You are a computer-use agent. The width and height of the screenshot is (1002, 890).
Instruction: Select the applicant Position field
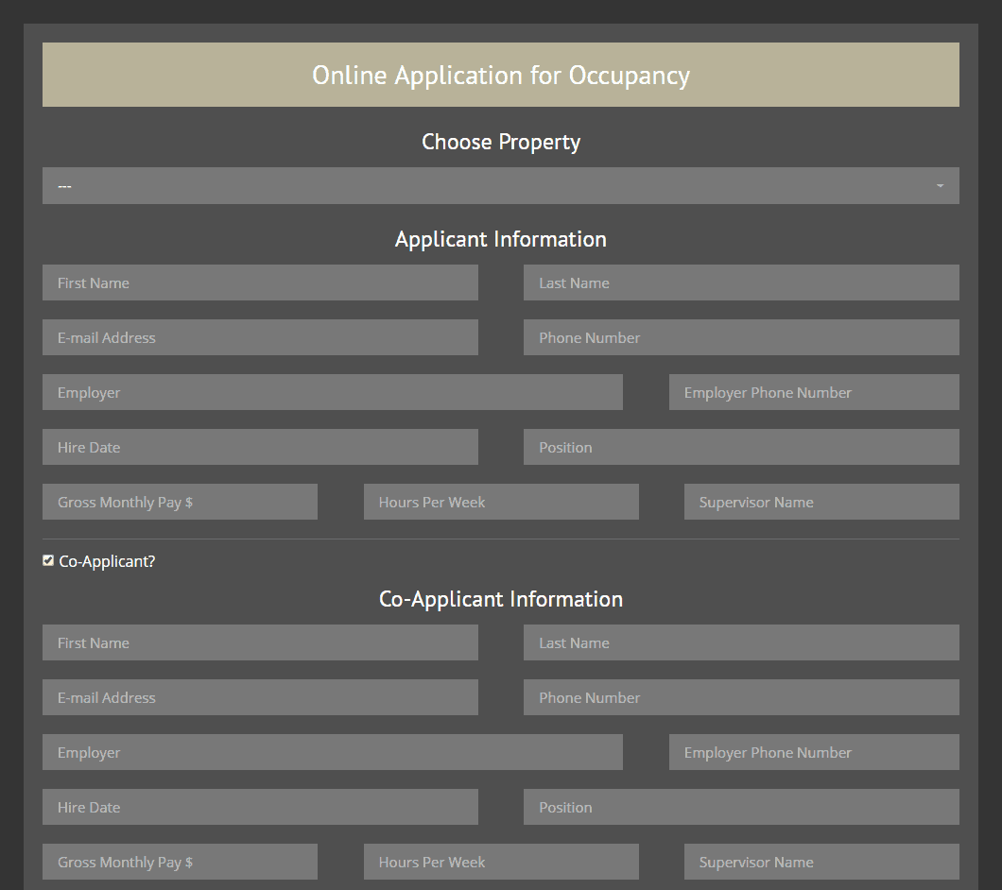(741, 447)
